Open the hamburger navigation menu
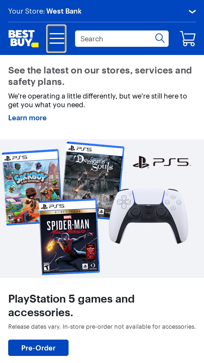This screenshot has width=204, height=363. click(x=56, y=39)
